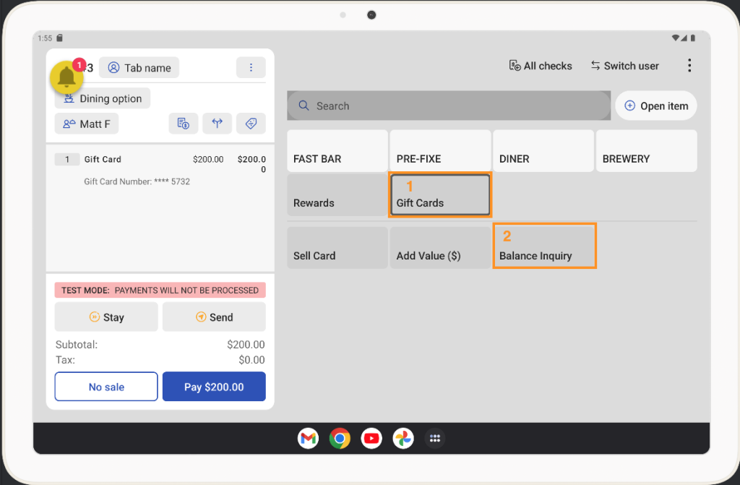
Task: Click the receipt with dollar icon button
Action: [184, 124]
